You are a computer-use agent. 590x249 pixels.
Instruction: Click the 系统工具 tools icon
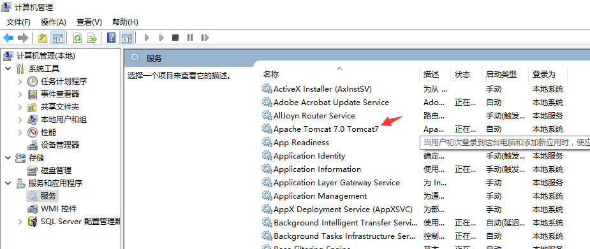tap(20, 69)
